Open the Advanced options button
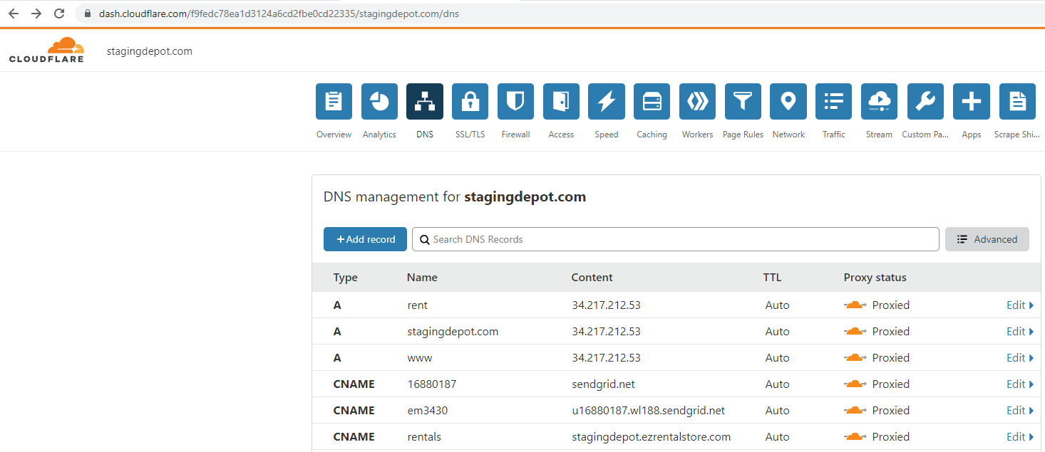Viewport: 1045px width, 452px height. pos(987,239)
